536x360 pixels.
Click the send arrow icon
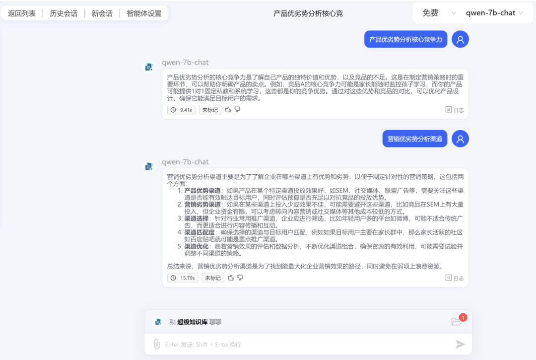click(x=460, y=344)
